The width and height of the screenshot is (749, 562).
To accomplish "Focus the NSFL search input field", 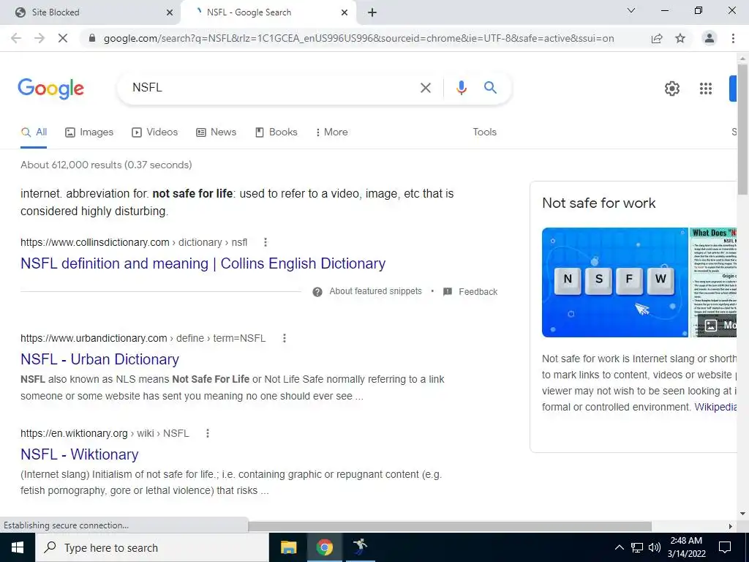I will (272, 88).
